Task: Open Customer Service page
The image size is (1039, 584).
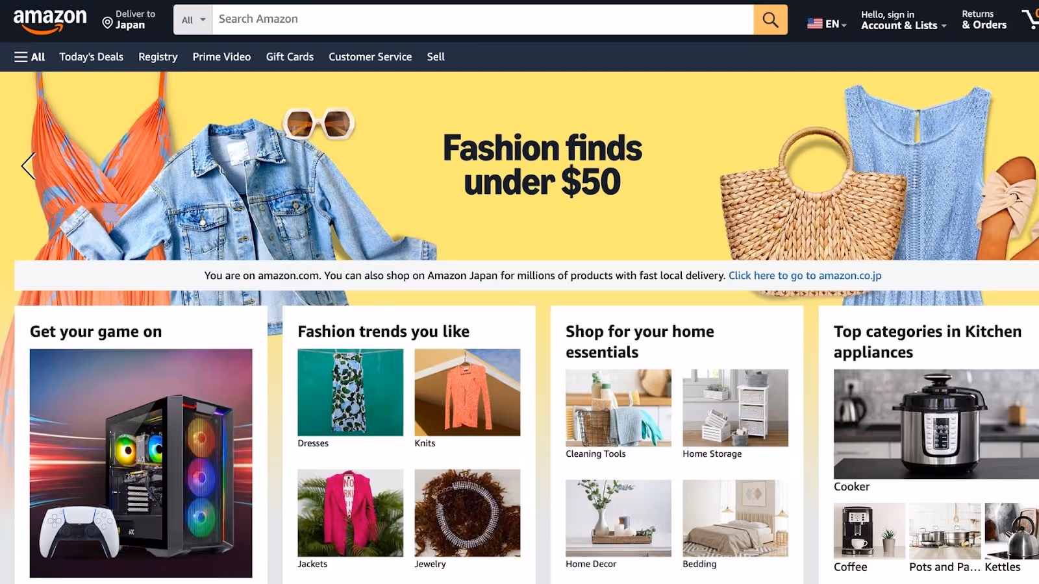Action: point(370,57)
